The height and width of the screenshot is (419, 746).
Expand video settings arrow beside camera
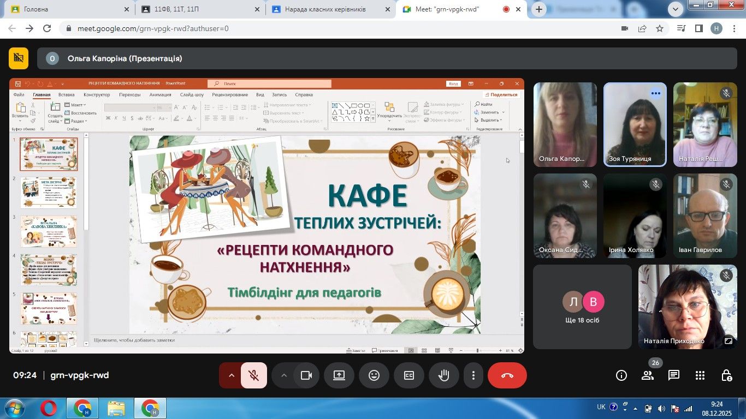[283, 375]
